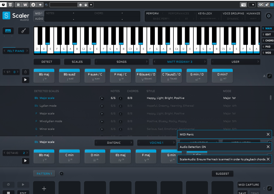Show info for Bb Major scale
This screenshot has width=274, height=194.
121,98
